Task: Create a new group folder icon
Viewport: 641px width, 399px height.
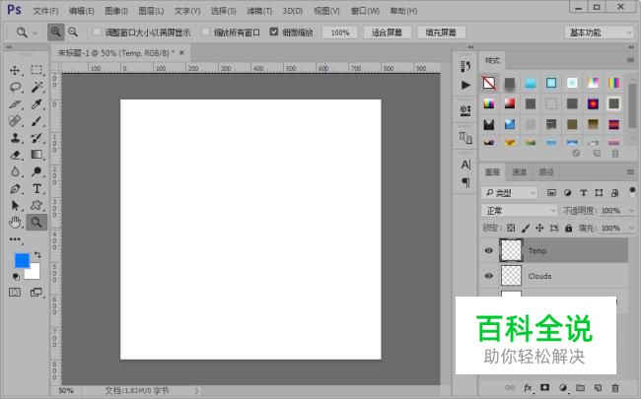Action: coord(580,387)
